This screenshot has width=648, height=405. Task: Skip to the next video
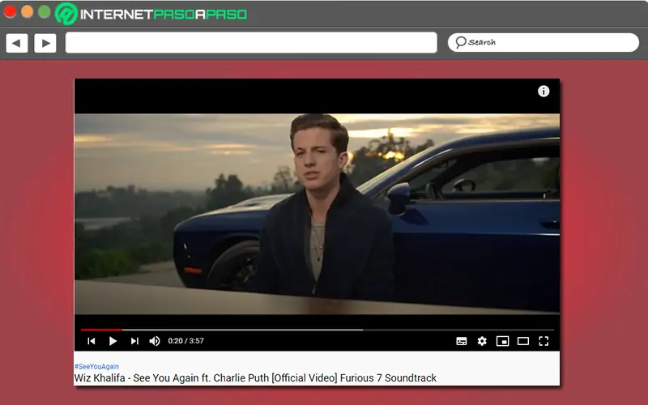[134, 341]
